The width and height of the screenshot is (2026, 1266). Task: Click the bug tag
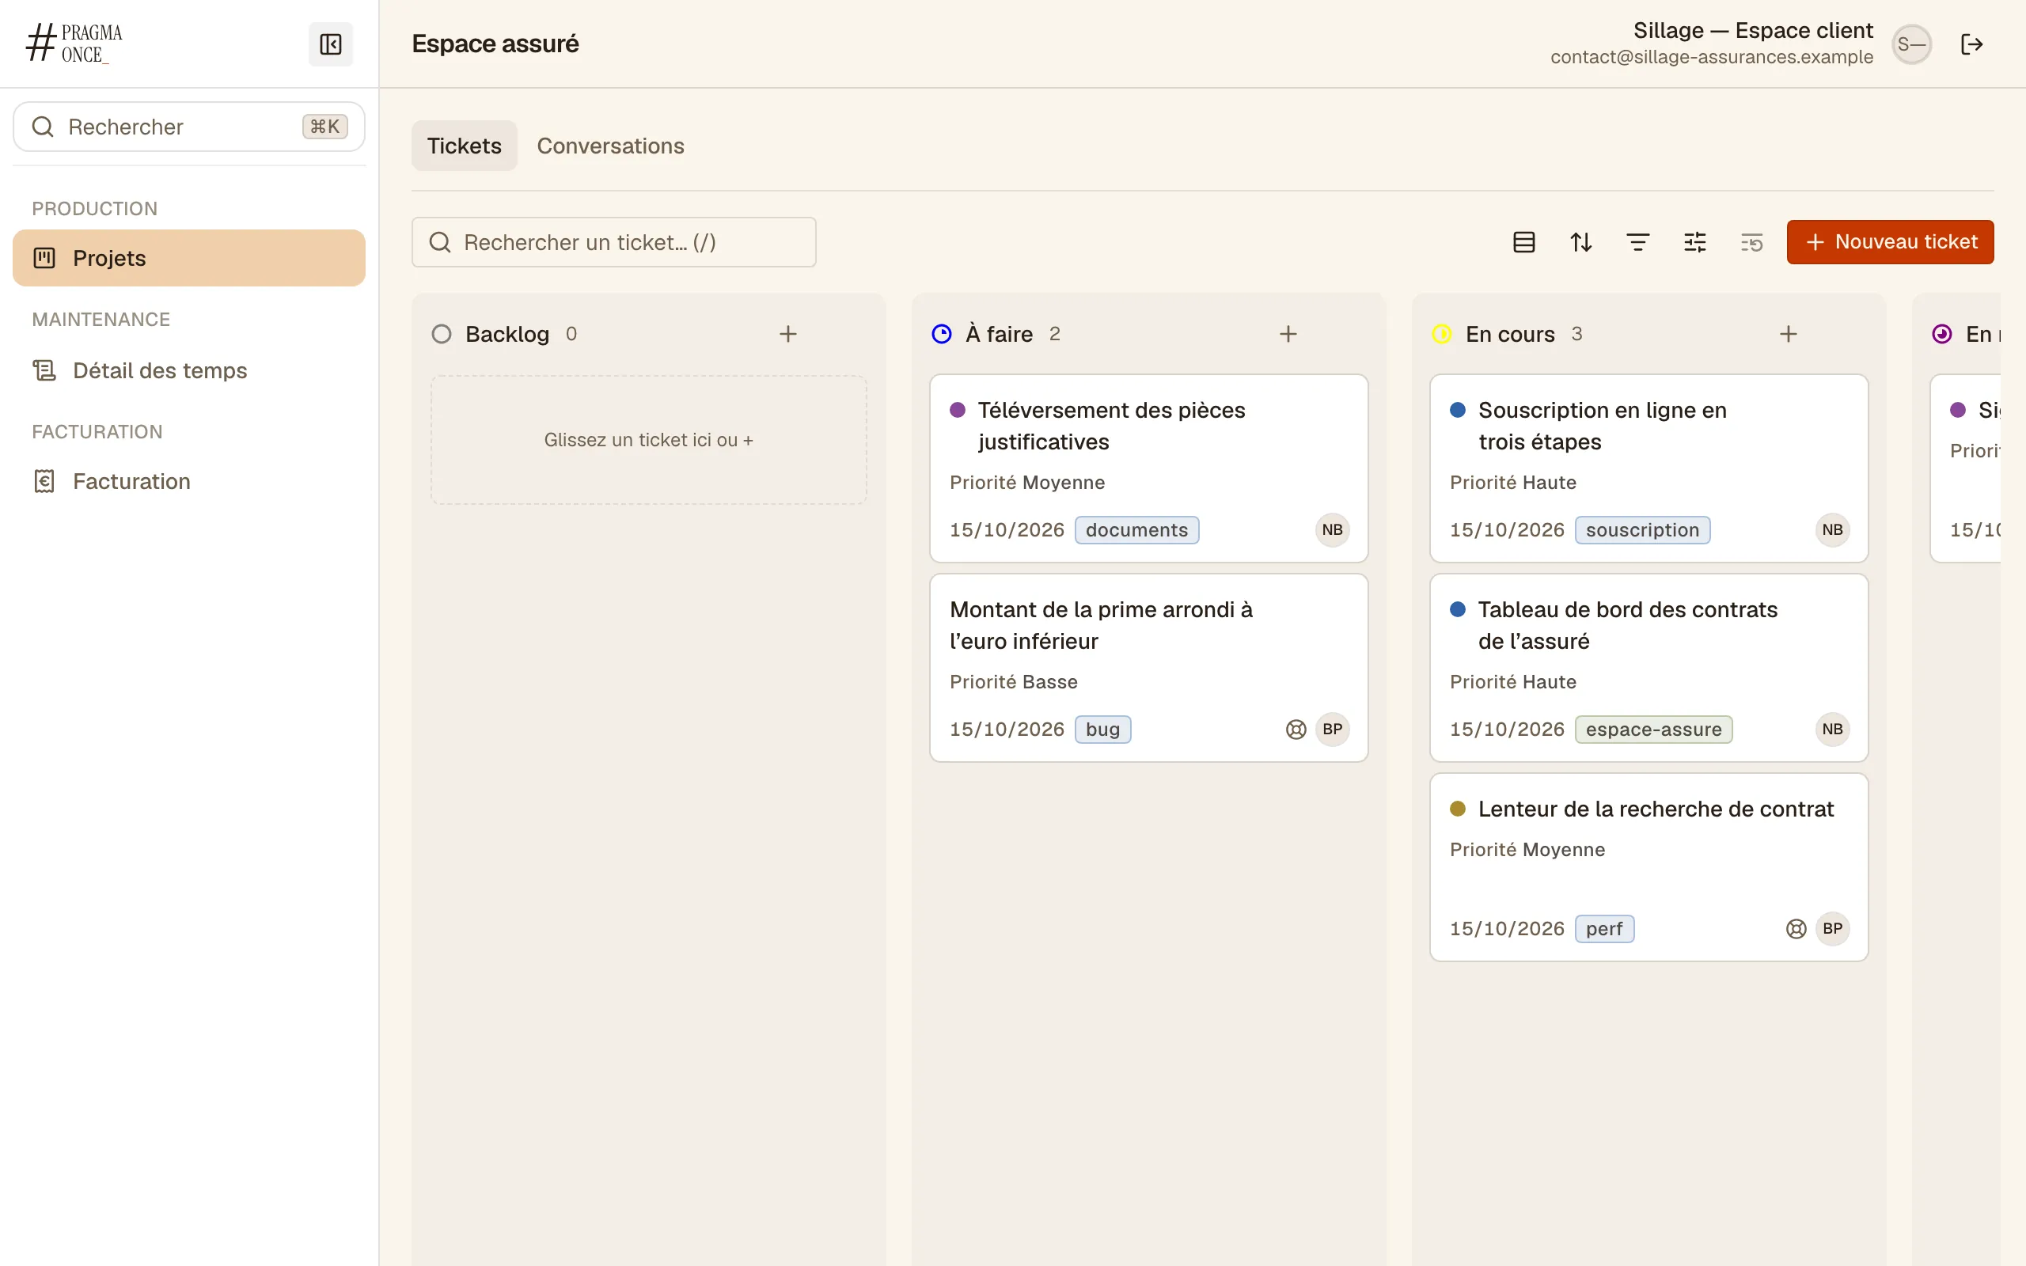pyautogui.click(x=1102, y=730)
